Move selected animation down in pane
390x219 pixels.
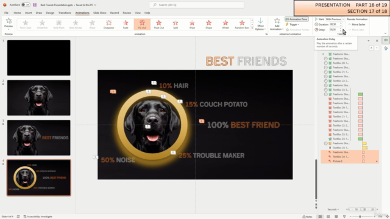pyautogui.click(x=377, y=48)
